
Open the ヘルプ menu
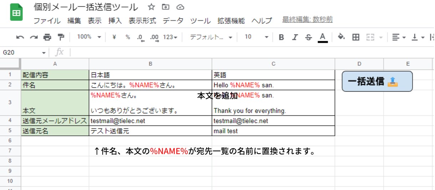tap(262, 21)
